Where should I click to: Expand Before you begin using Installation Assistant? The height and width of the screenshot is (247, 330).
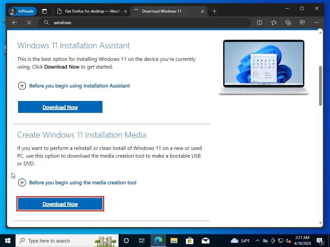click(x=74, y=86)
